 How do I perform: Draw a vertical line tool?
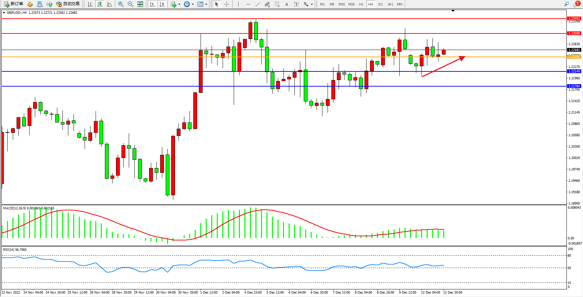coord(238,4)
